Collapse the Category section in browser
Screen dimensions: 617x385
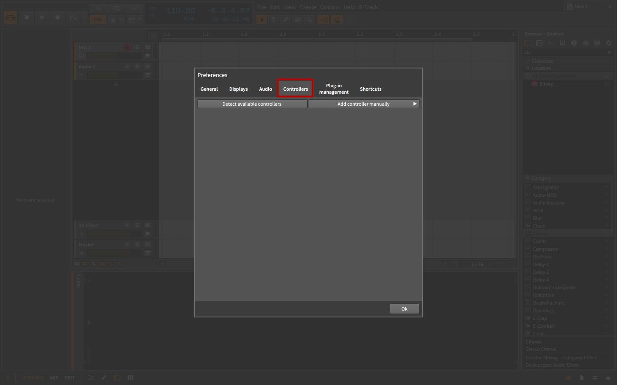pos(528,178)
